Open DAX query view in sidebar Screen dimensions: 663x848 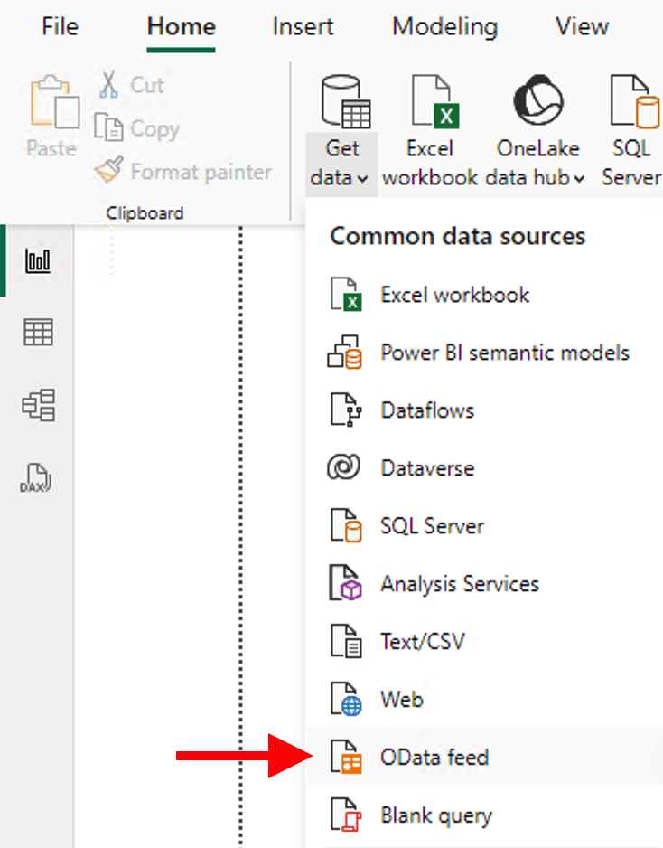[35, 478]
